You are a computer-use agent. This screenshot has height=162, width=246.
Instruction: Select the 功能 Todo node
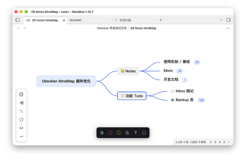pyautogui.click(x=132, y=96)
